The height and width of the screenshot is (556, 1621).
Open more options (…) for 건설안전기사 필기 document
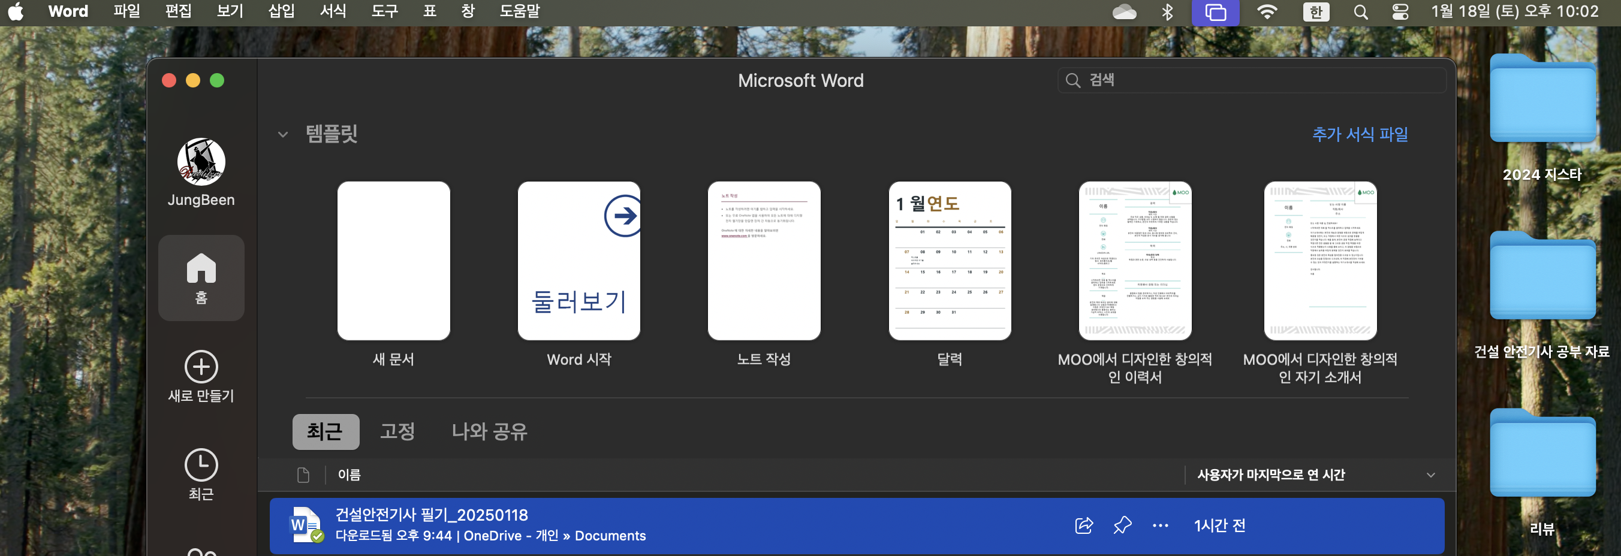coord(1161,526)
